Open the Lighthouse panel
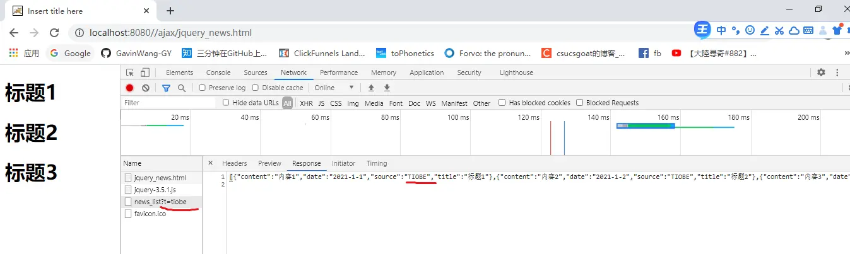Image resolution: width=850 pixels, height=254 pixels. pos(516,72)
